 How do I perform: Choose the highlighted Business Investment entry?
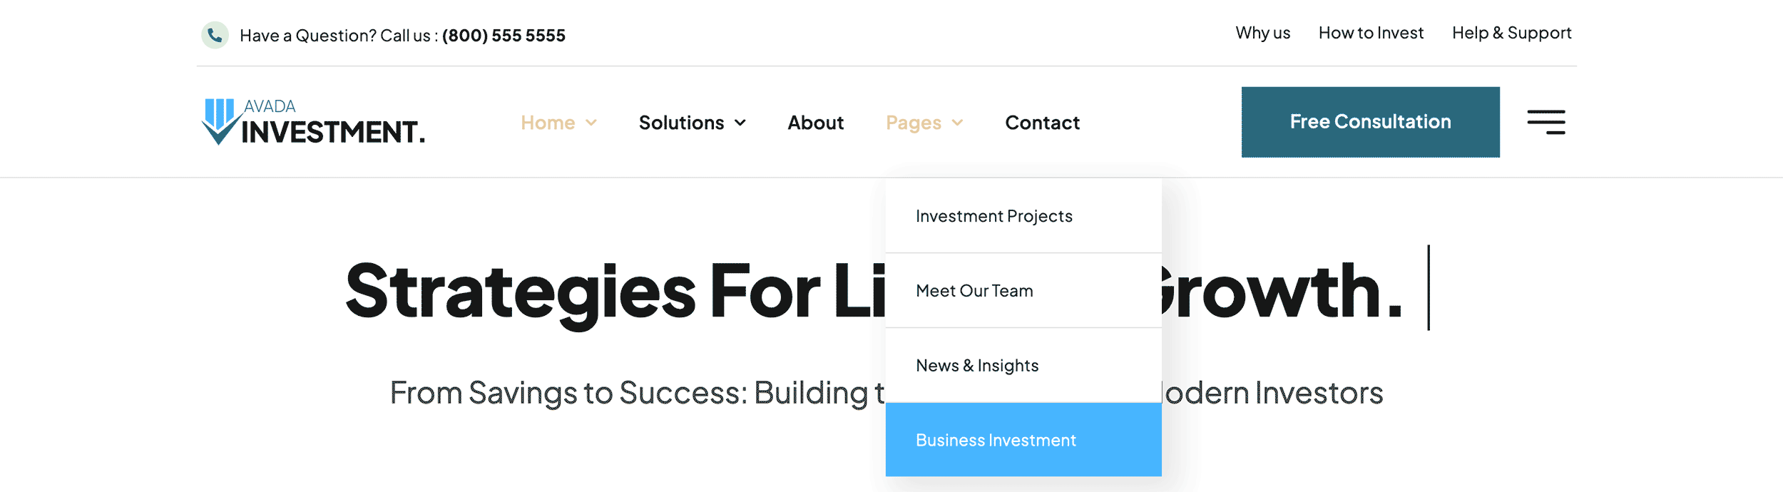tap(1023, 440)
